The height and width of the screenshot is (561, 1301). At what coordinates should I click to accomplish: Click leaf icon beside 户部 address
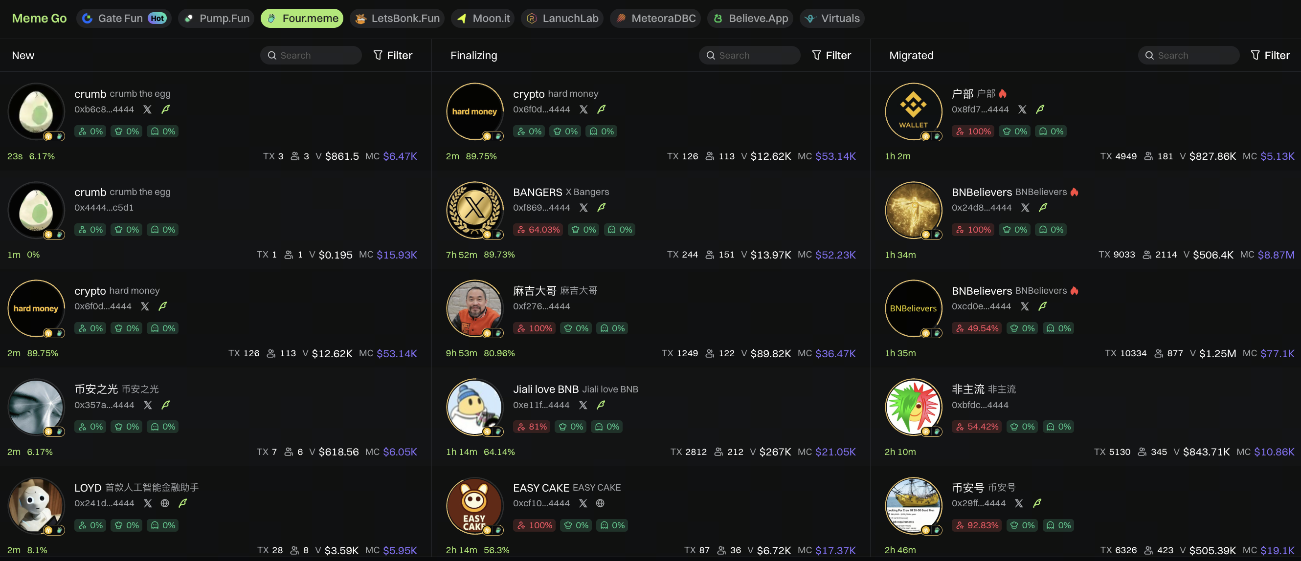click(1040, 109)
